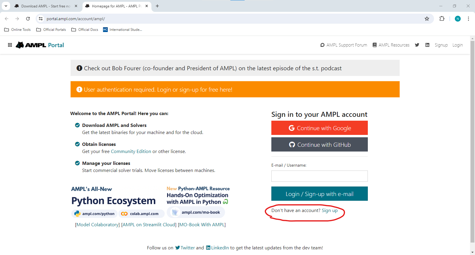Click the E-mail / Username field
The width and height of the screenshot is (475, 255).
click(x=319, y=176)
